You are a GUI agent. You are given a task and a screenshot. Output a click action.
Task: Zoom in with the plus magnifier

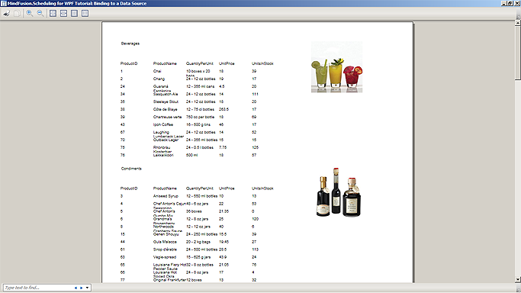click(30, 13)
